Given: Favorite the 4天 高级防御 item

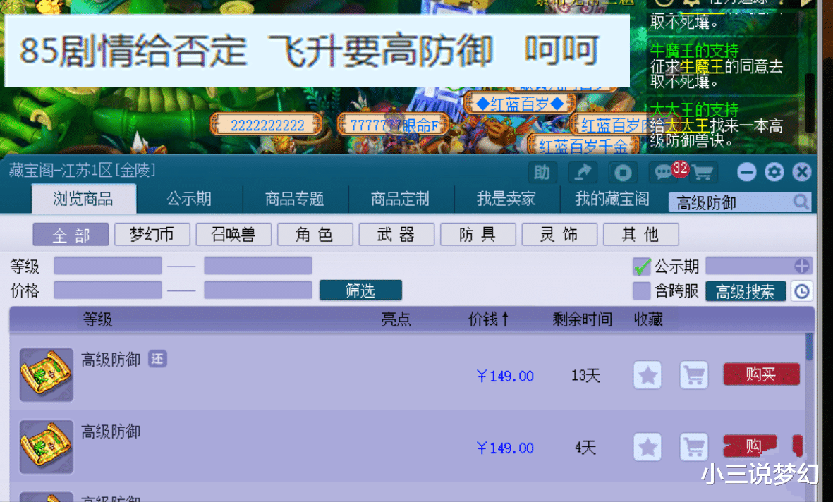Looking at the screenshot, I should coord(647,447).
